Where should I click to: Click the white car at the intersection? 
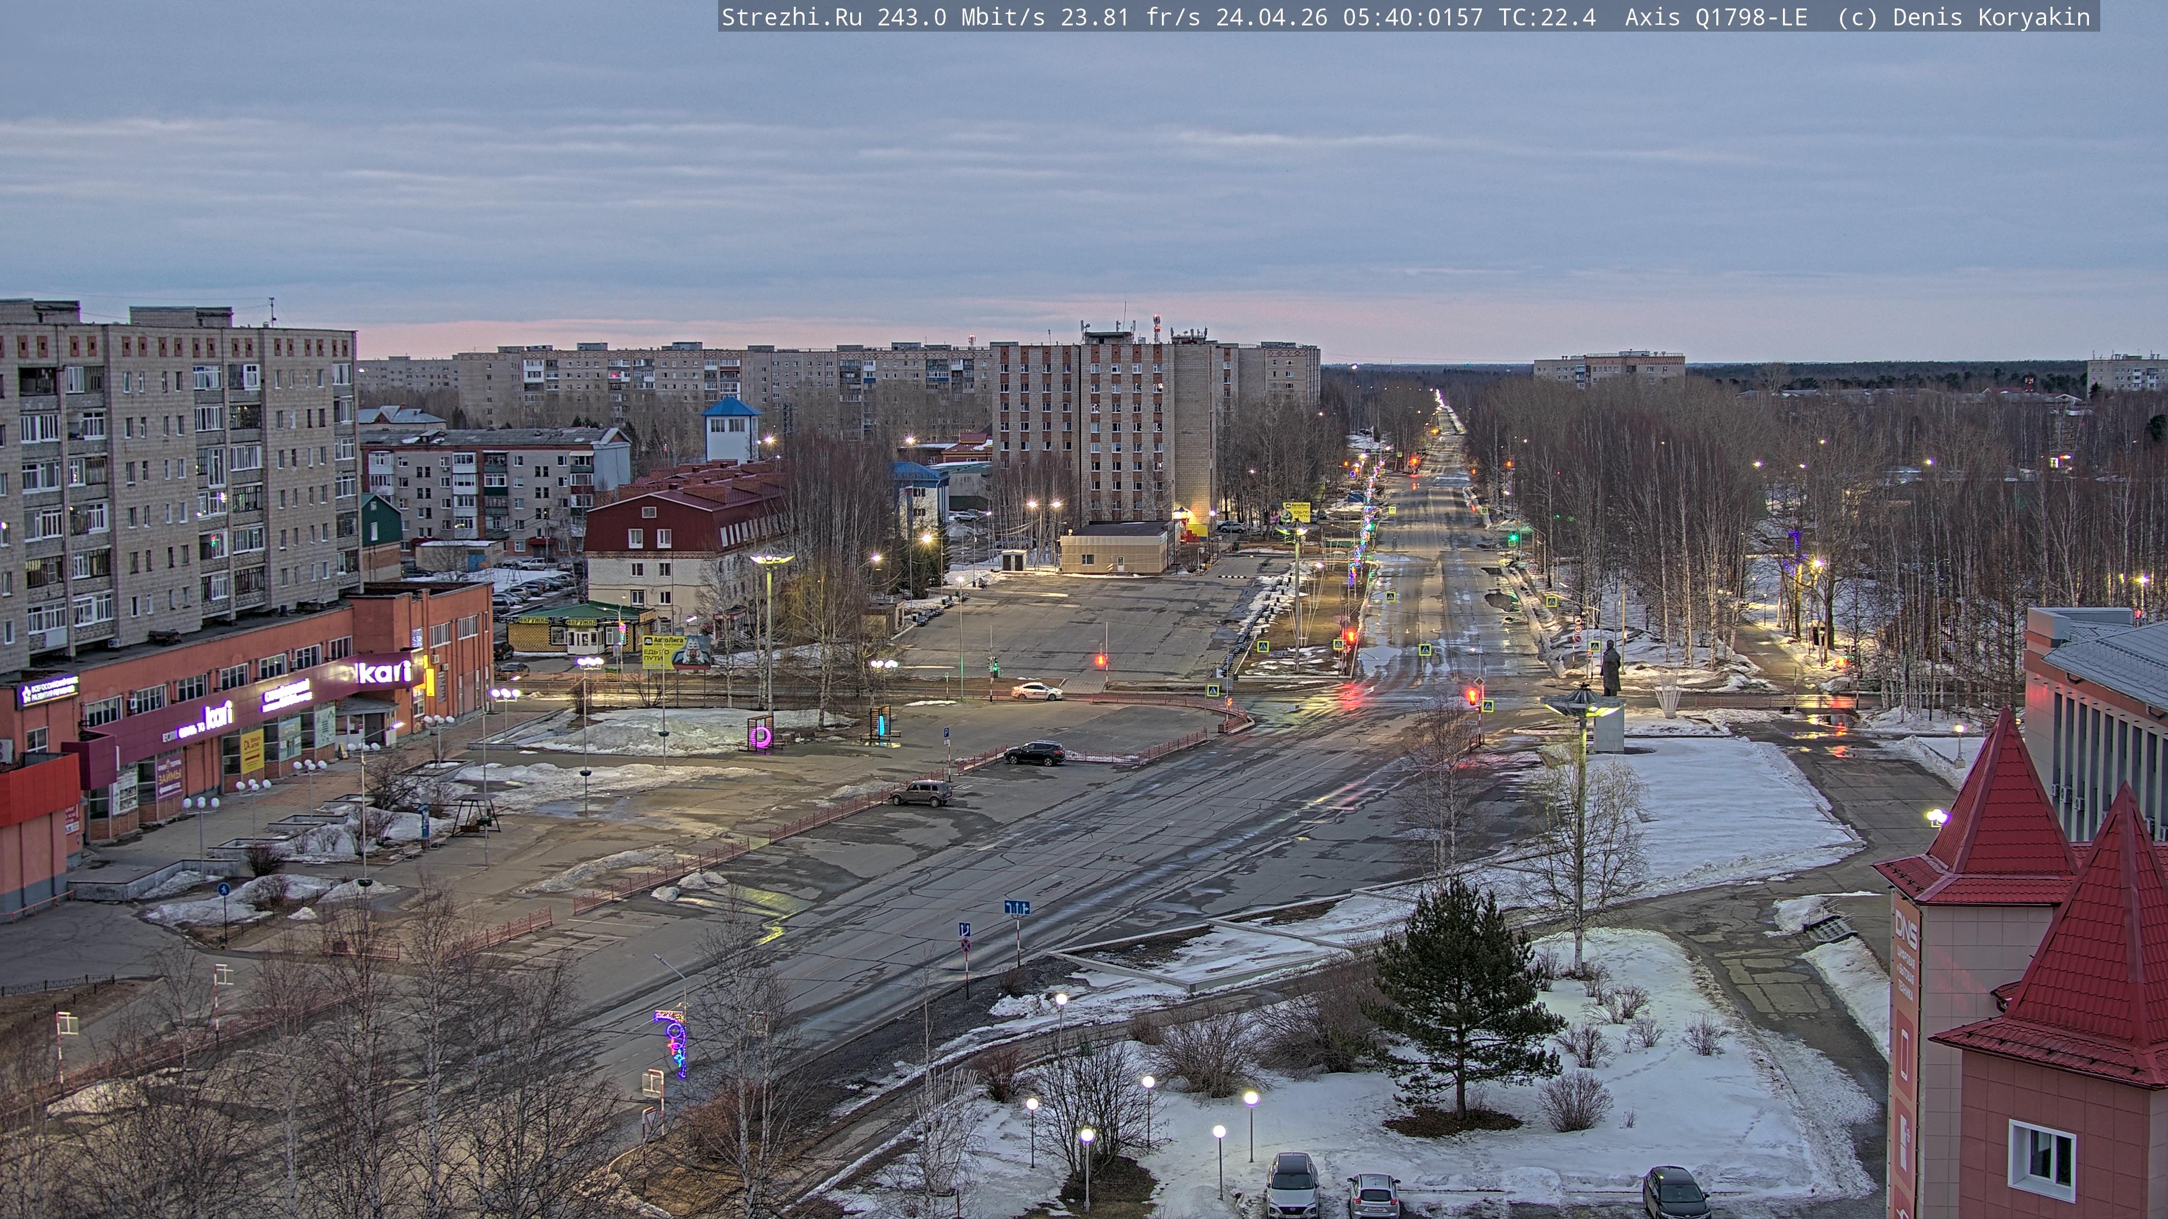click(1036, 691)
